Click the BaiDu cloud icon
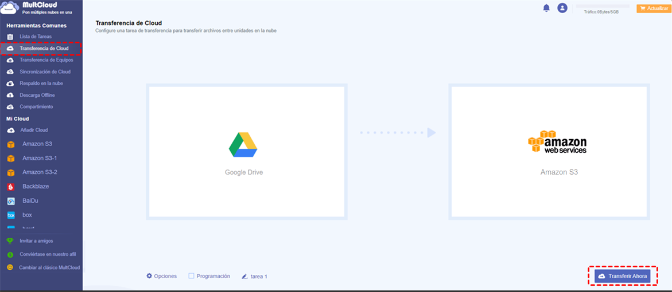 [x=11, y=201]
